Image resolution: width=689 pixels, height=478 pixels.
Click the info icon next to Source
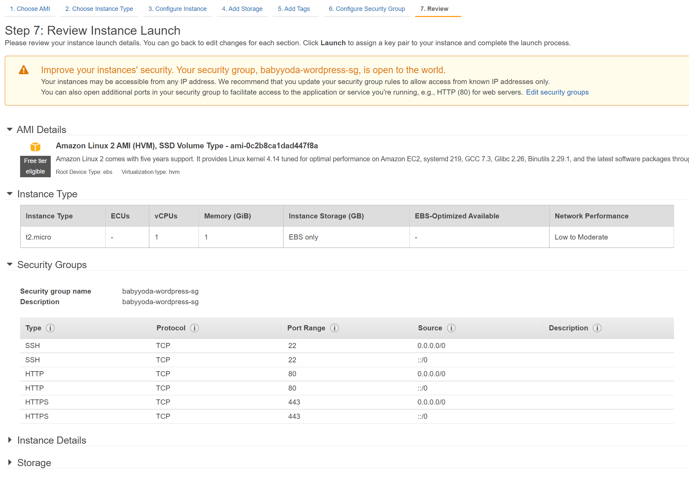point(451,328)
